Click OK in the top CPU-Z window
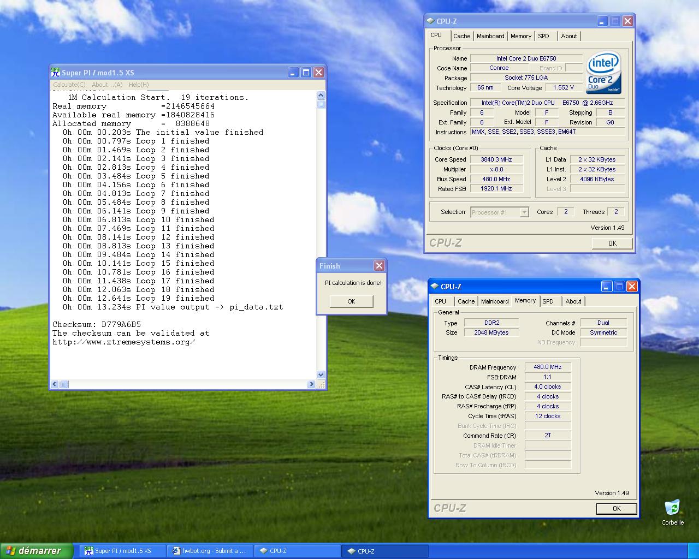 [x=612, y=243]
